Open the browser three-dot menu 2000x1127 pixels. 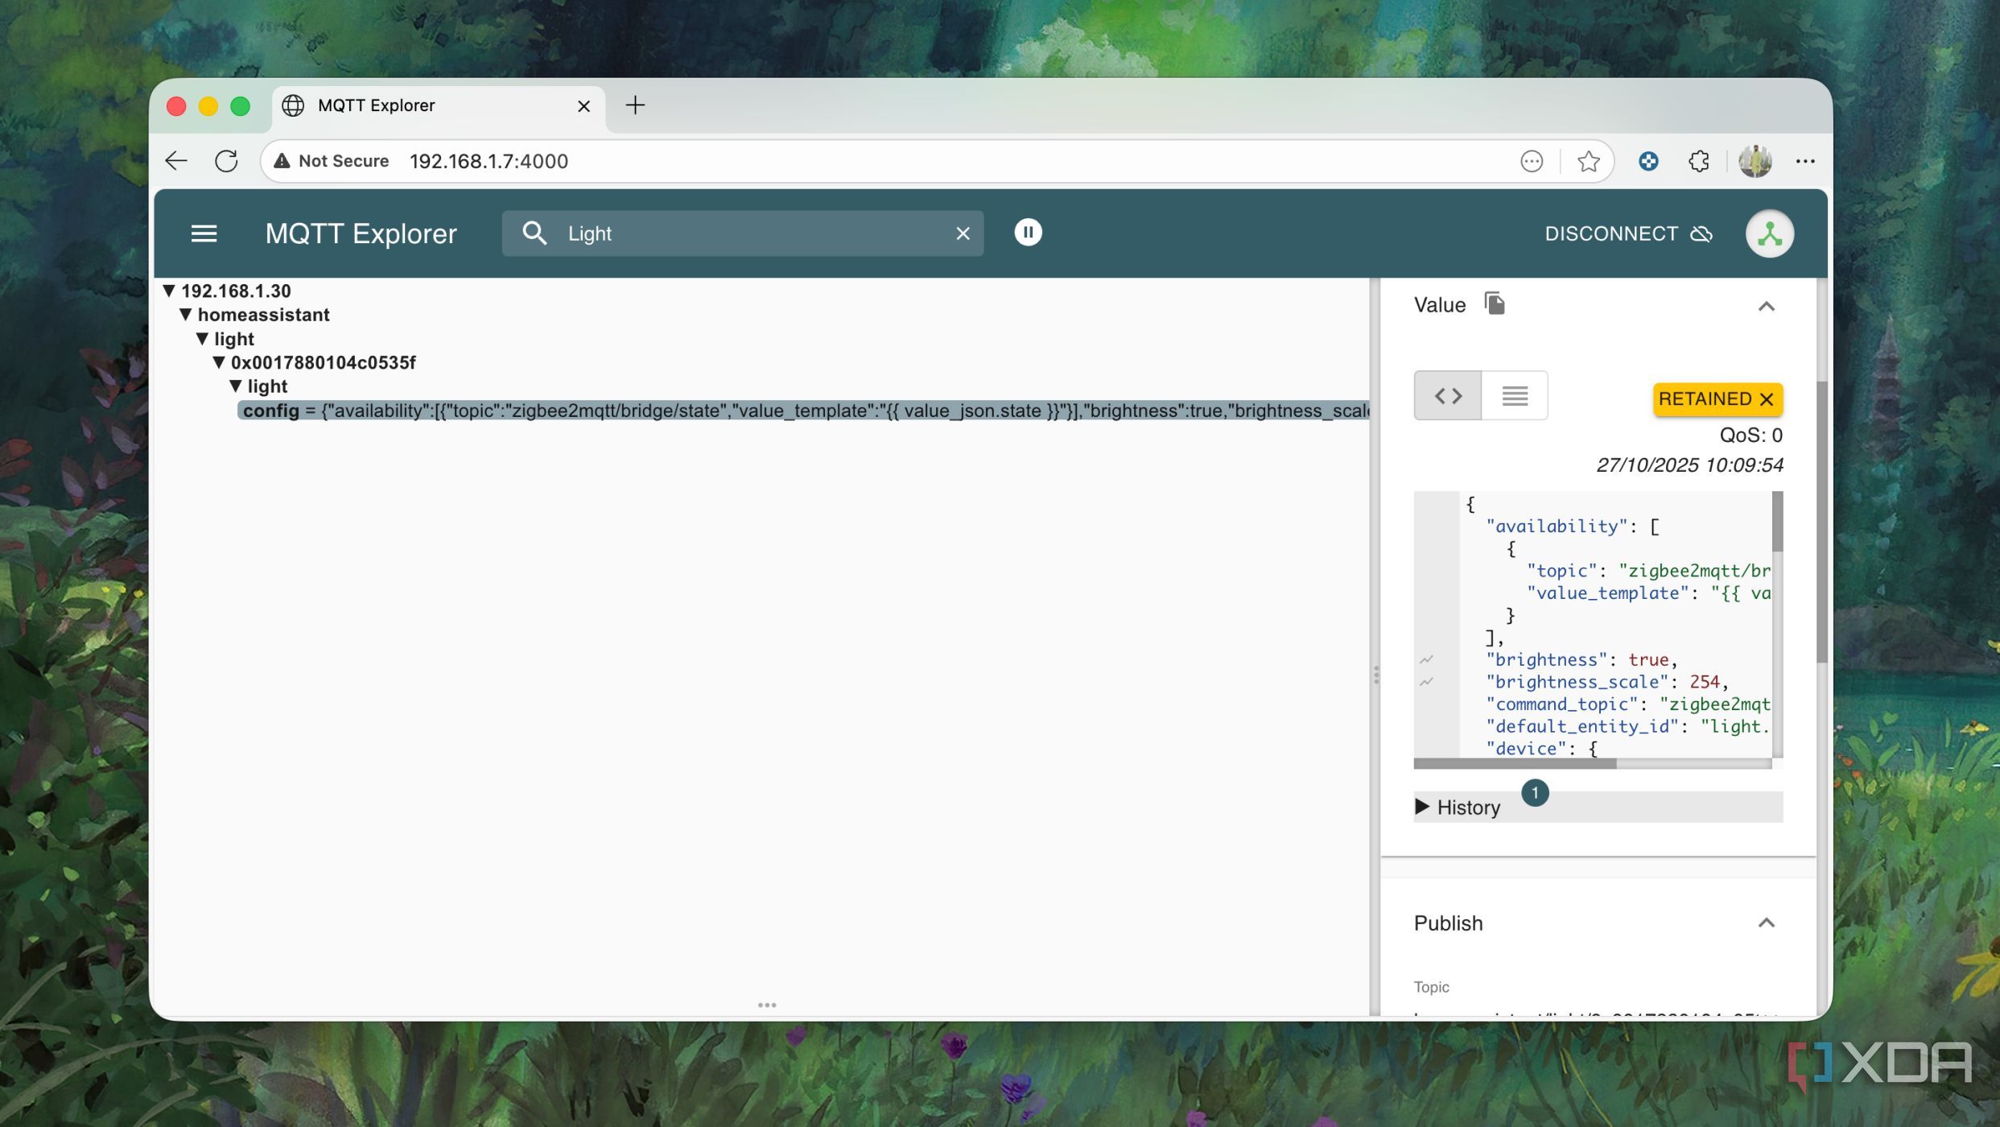pos(1805,161)
